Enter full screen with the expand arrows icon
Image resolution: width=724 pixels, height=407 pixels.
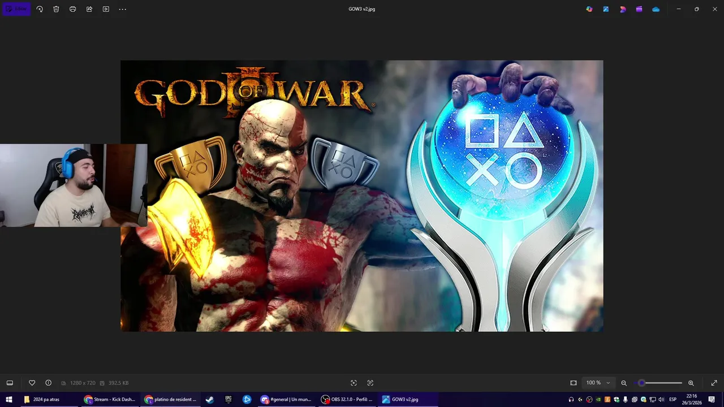714,383
